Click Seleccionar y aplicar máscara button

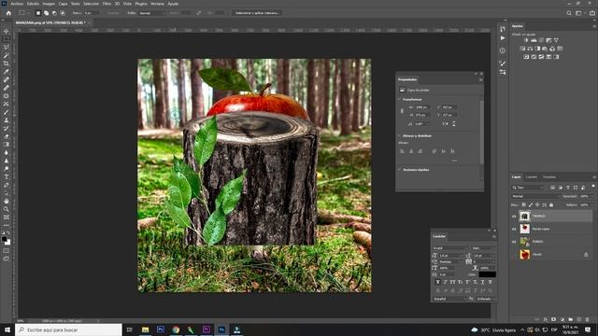257,13
